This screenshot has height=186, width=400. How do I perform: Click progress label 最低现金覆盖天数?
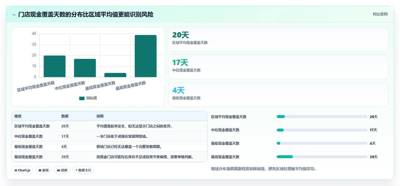click(225, 144)
